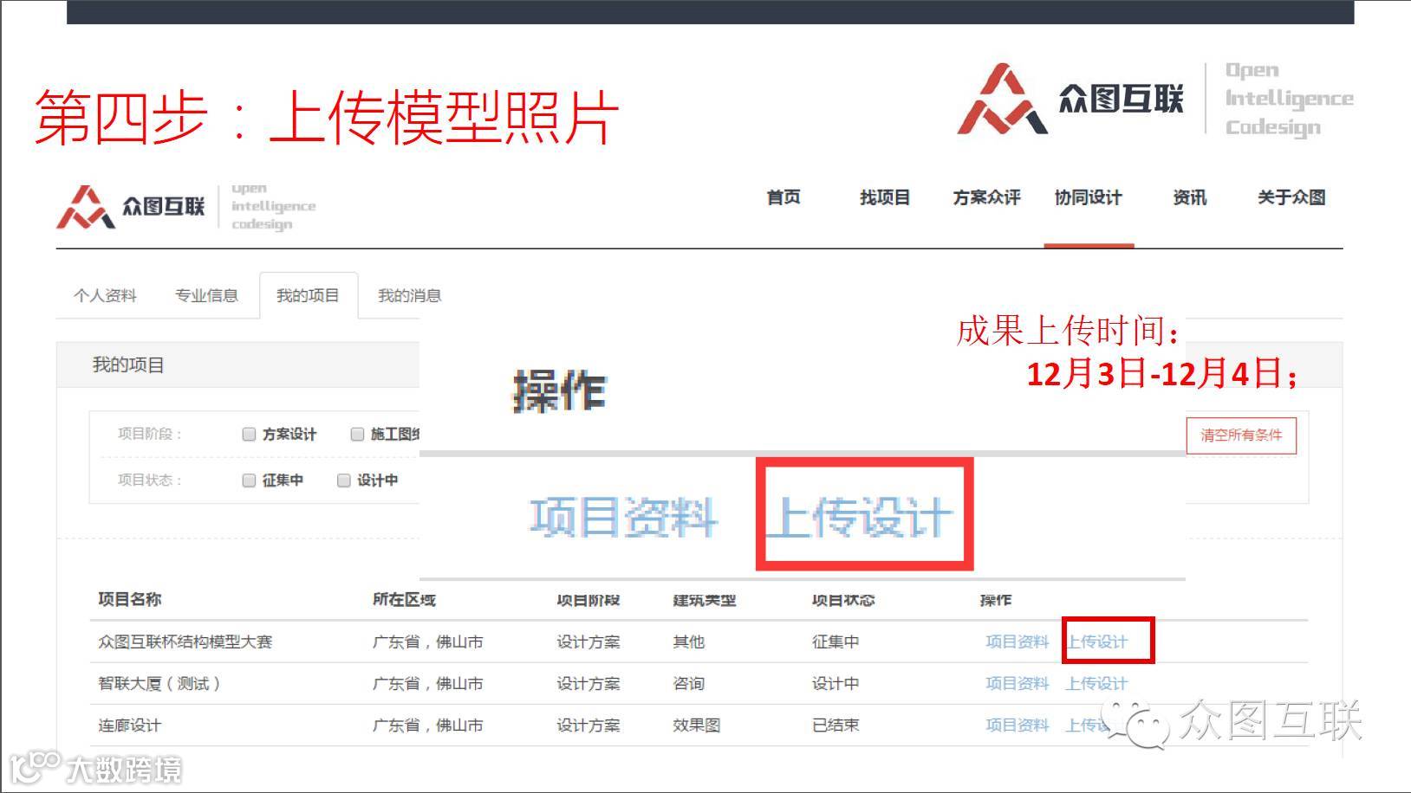Viewport: 1411px width, 793px height.
Task: Click 广东省，佛山市 in the 智联大厦 row
Action: tap(427, 684)
